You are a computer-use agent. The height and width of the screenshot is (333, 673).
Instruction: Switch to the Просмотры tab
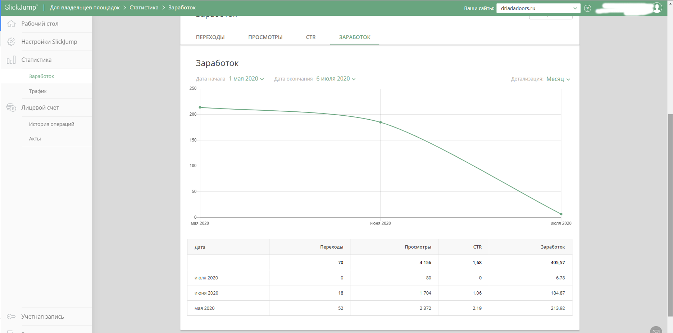click(x=265, y=37)
